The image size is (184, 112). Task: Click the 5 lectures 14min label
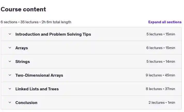point(161,61)
